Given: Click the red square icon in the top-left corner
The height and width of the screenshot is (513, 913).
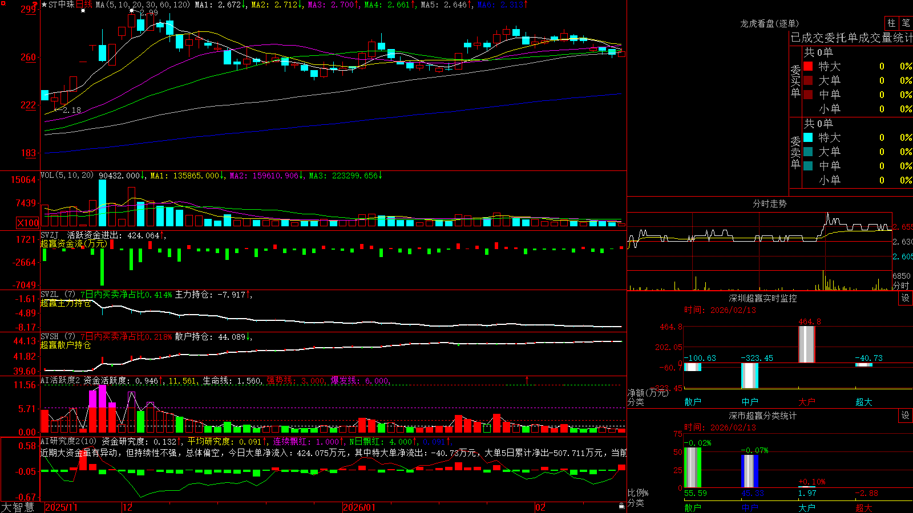Looking at the screenshot, I should pyautogui.click(x=2, y=2).
